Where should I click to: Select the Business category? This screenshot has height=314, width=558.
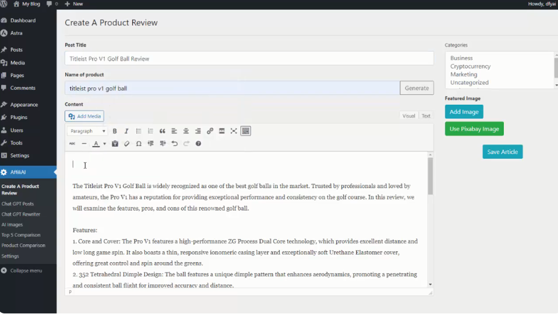461,58
